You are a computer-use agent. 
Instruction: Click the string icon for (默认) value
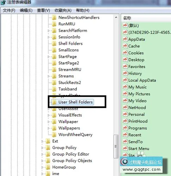pos(125,25)
